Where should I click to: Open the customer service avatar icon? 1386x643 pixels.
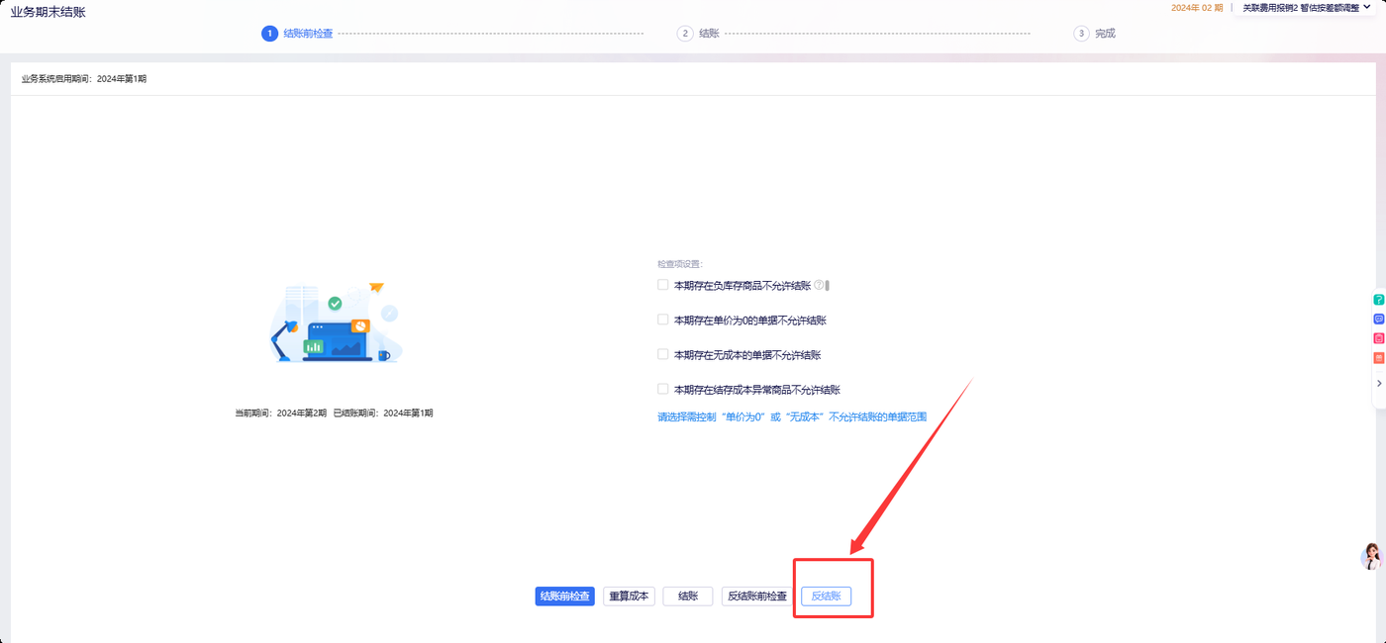tap(1372, 556)
